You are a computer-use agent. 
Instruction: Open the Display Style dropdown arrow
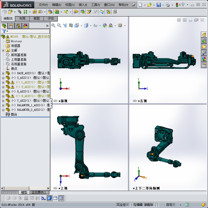pos(91,26)
